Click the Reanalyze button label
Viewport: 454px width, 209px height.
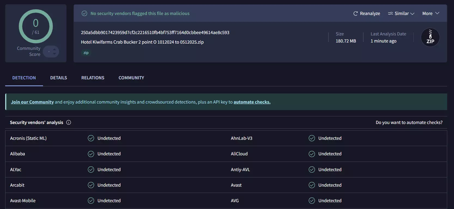click(x=370, y=13)
